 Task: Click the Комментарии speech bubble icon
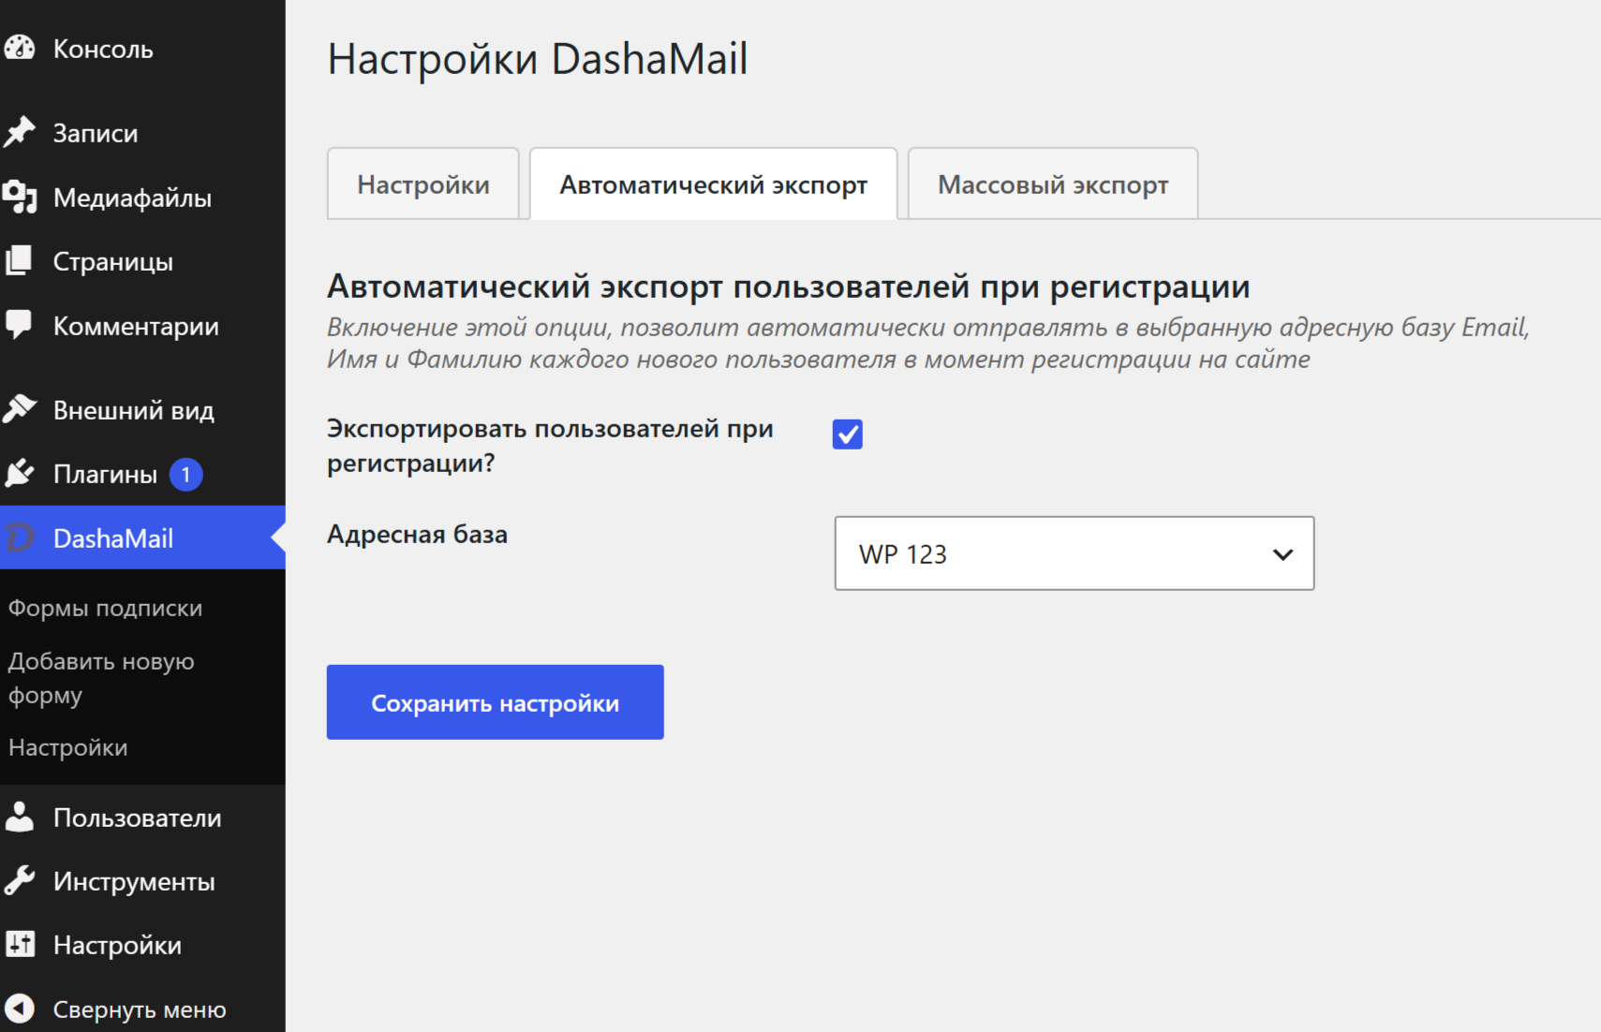20,326
